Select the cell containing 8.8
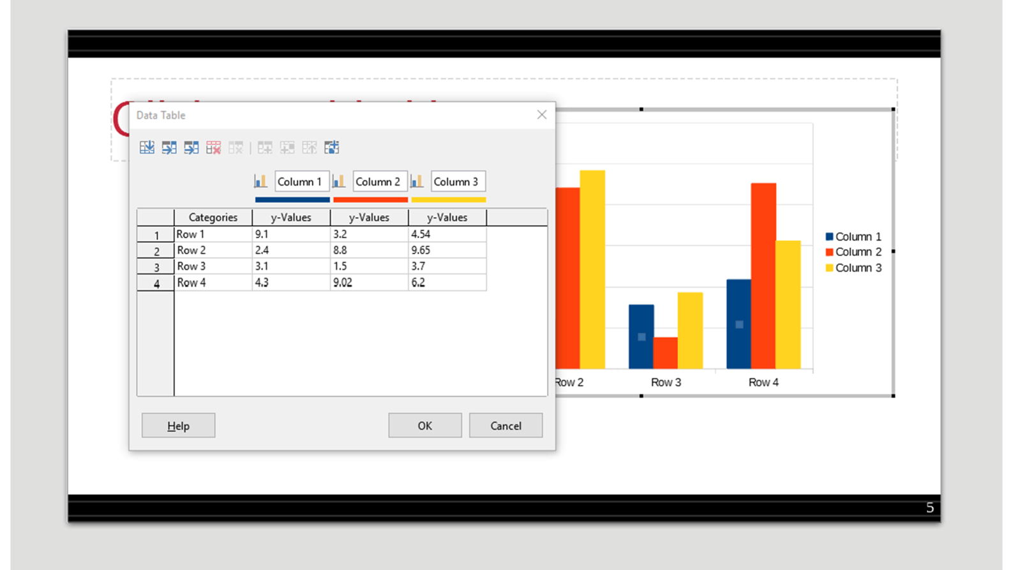1013x570 pixels. tap(370, 250)
